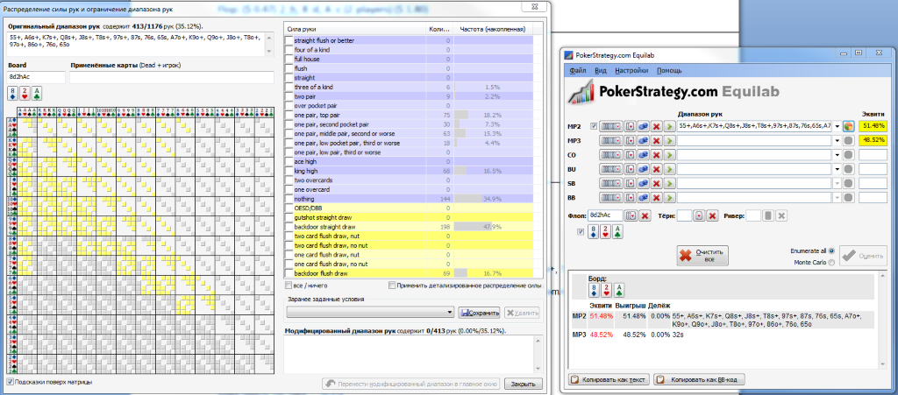Click green arrow in MP2 row

click(669, 126)
